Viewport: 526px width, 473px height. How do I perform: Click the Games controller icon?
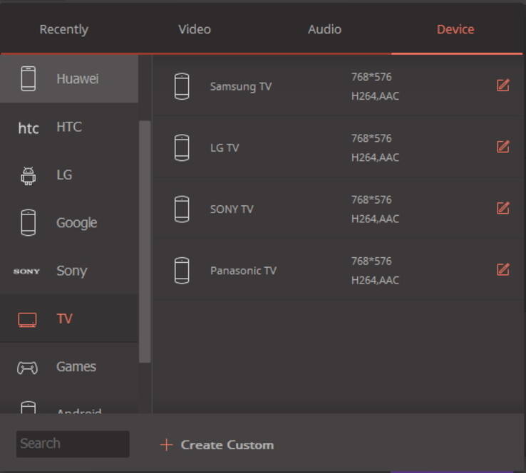tap(27, 368)
